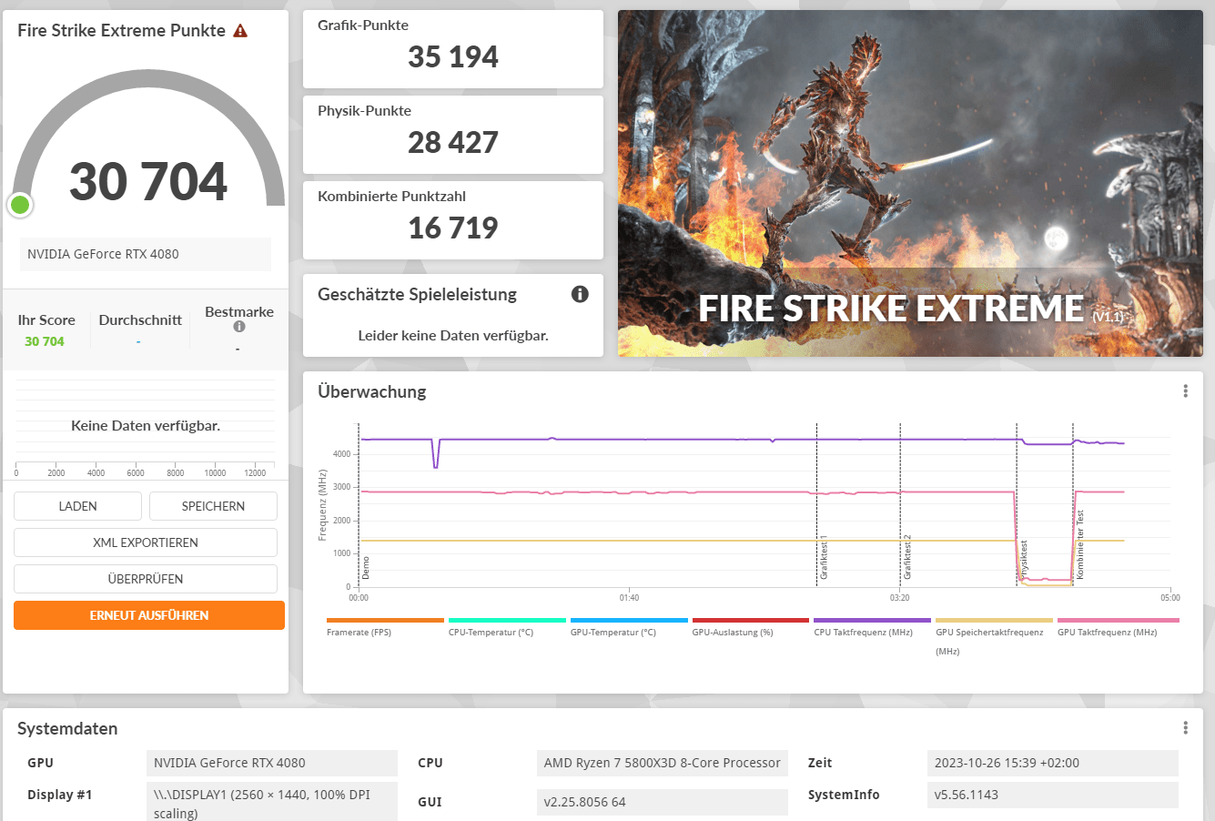Click the SystemInfo version v5.56.1143
This screenshot has width=1215, height=821.
(x=1053, y=795)
